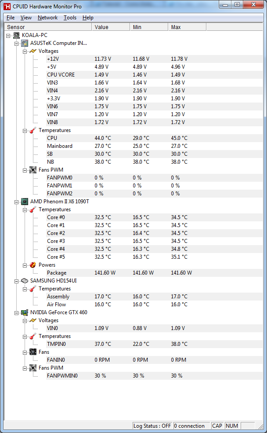
Task: Click the Sensor column header
Action: click(48, 27)
